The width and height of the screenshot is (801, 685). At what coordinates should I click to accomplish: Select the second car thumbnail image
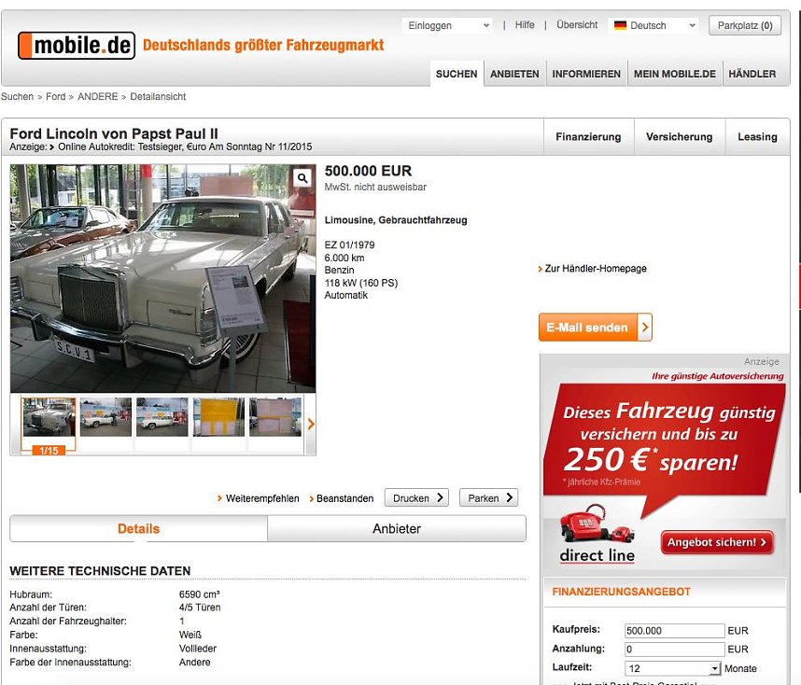(x=105, y=417)
